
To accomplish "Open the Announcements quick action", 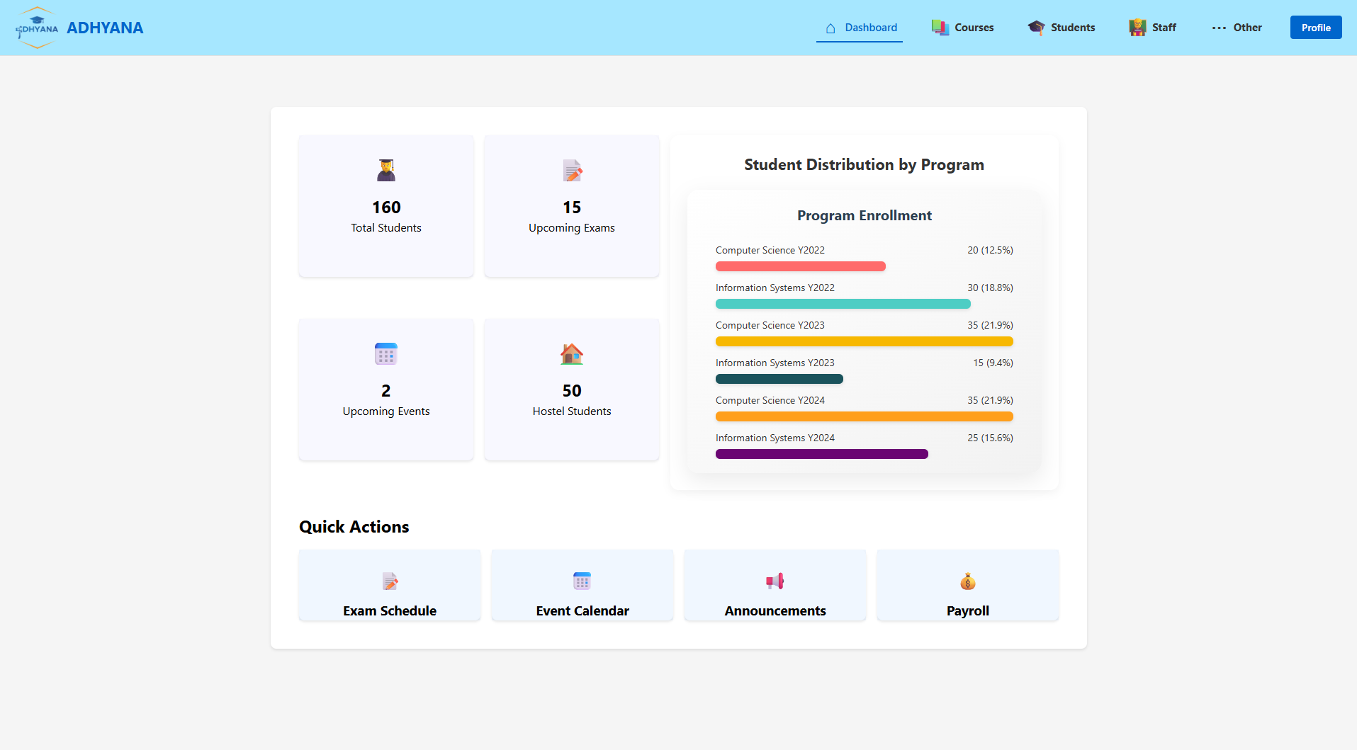I will pos(775,586).
